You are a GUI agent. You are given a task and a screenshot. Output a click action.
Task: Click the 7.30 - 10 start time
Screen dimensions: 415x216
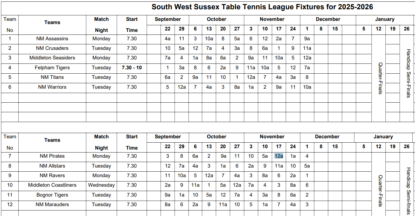coord(132,68)
